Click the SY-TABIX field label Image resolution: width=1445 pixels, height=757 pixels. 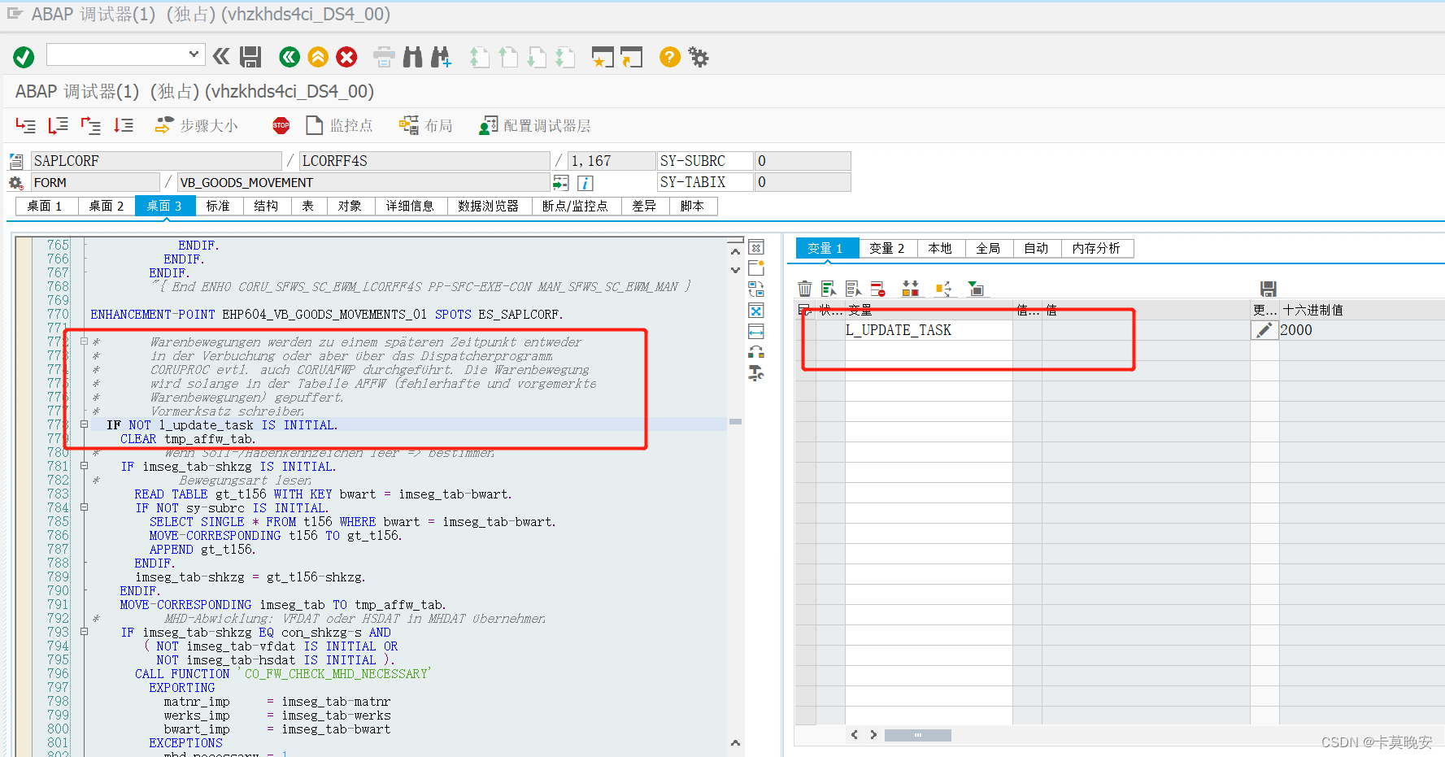705,182
